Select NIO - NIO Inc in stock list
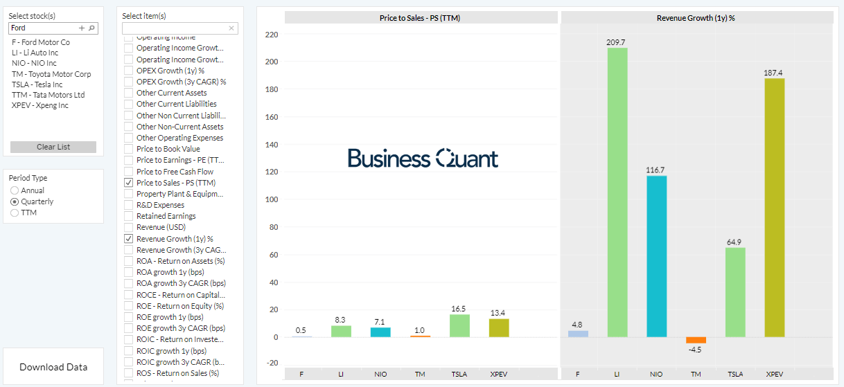844x387 pixels. click(x=34, y=63)
